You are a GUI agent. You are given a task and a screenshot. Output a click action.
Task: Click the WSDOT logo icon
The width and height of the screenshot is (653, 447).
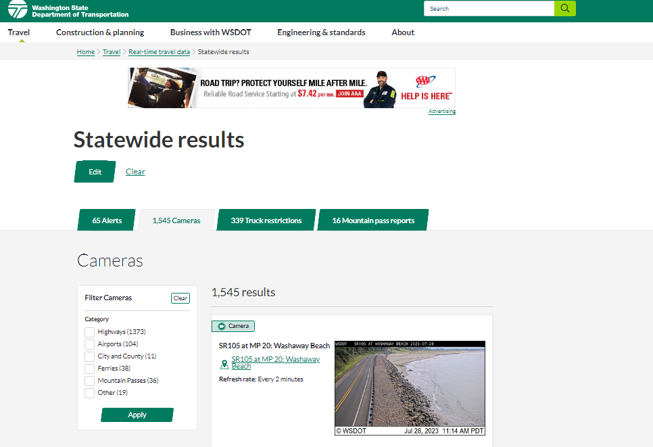[18, 9]
